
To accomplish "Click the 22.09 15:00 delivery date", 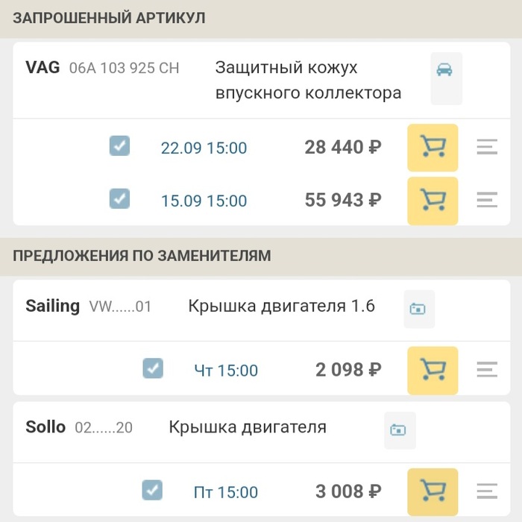I will tap(204, 148).
